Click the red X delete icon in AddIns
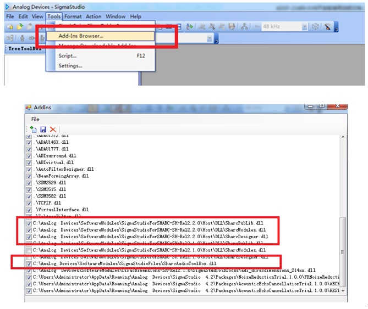This screenshot has height=309, width=368. click(53, 129)
